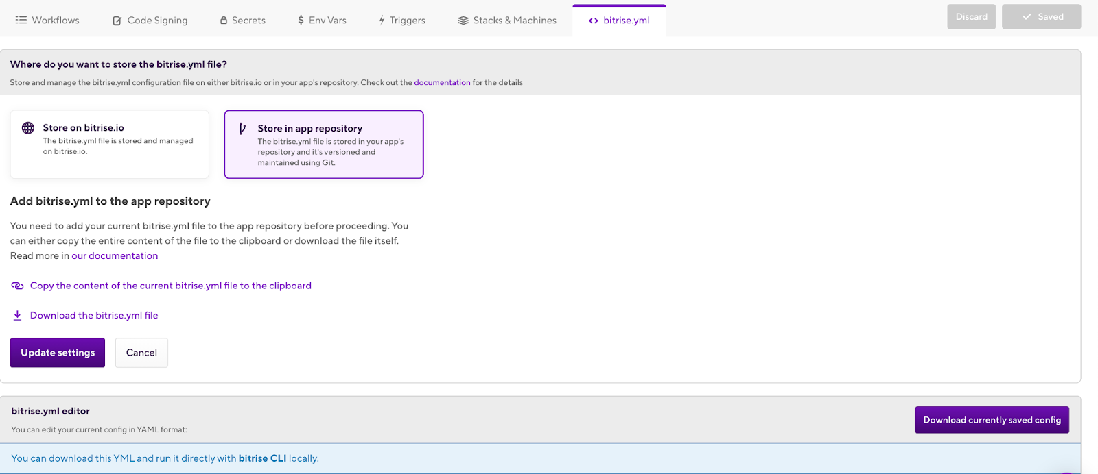This screenshot has height=474, width=1098.
Task: Go to the Env Vars tab
Action: [321, 21]
